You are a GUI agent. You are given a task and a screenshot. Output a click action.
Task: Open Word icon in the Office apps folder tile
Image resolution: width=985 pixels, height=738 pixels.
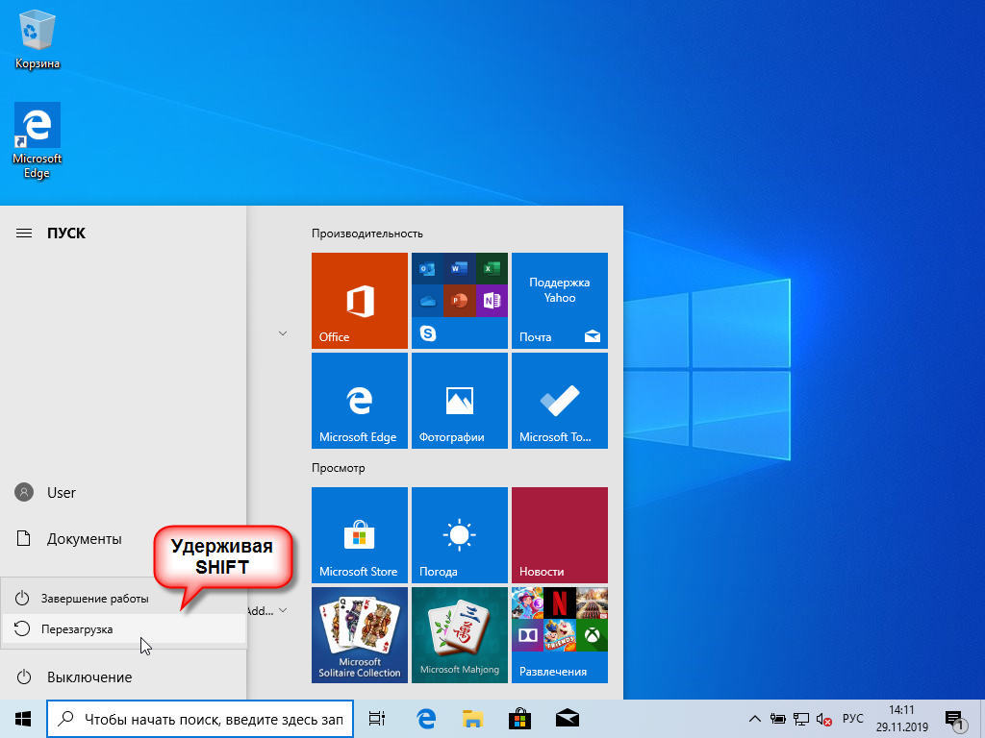coord(459,269)
